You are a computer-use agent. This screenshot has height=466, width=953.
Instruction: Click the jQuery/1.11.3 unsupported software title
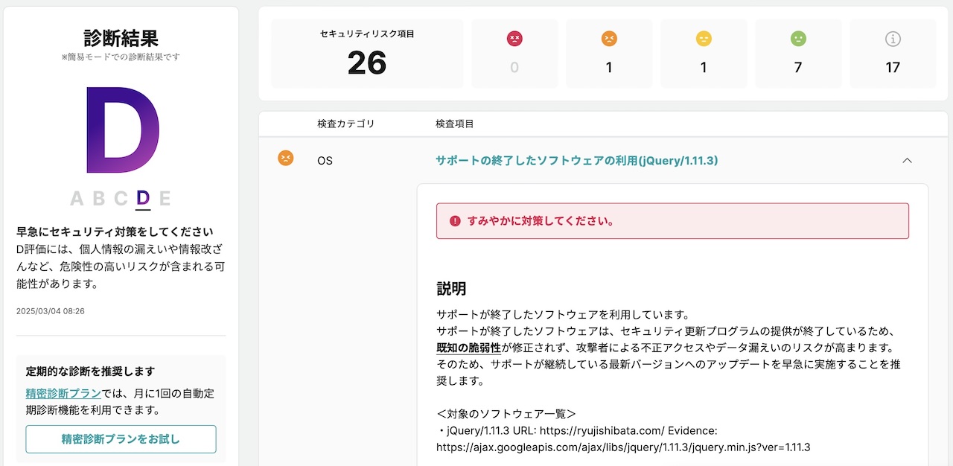pos(576,160)
